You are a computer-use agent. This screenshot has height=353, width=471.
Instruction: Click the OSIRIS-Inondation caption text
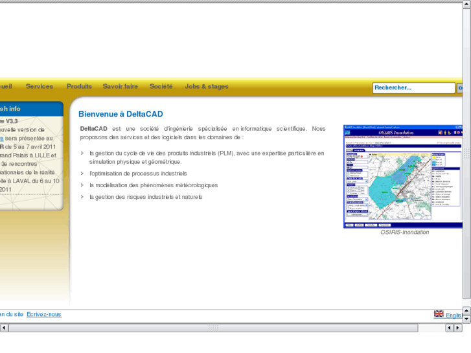click(405, 233)
